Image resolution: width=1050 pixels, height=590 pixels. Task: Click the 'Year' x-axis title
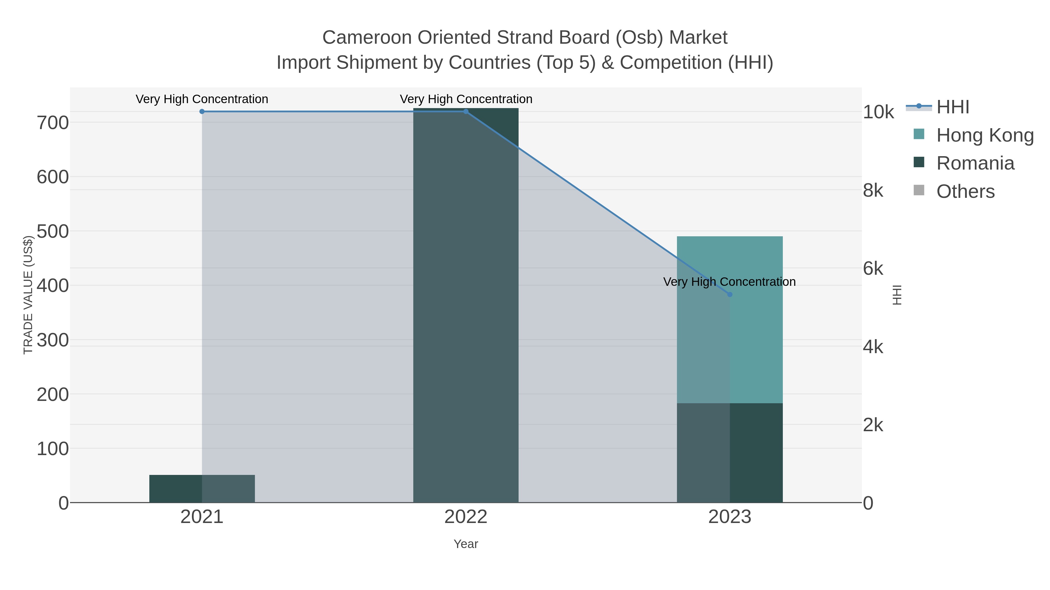[x=466, y=544]
